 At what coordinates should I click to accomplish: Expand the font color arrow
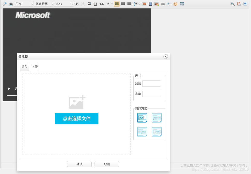click(112, 4)
